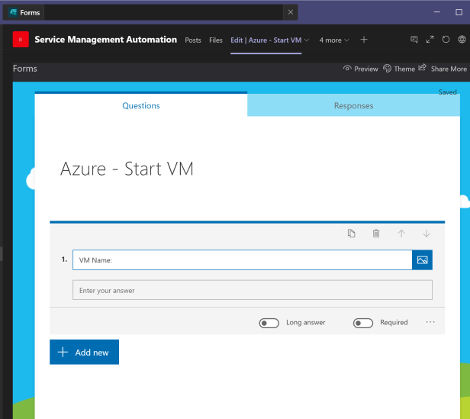
Task: Open the tab conversation chat icon
Action: 414,39
